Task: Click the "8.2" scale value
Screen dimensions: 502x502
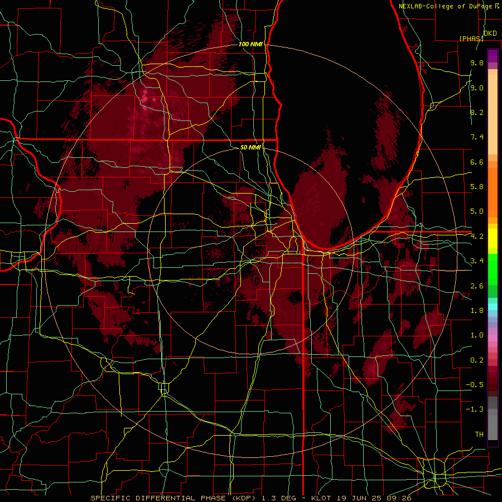Action: (477, 112)
